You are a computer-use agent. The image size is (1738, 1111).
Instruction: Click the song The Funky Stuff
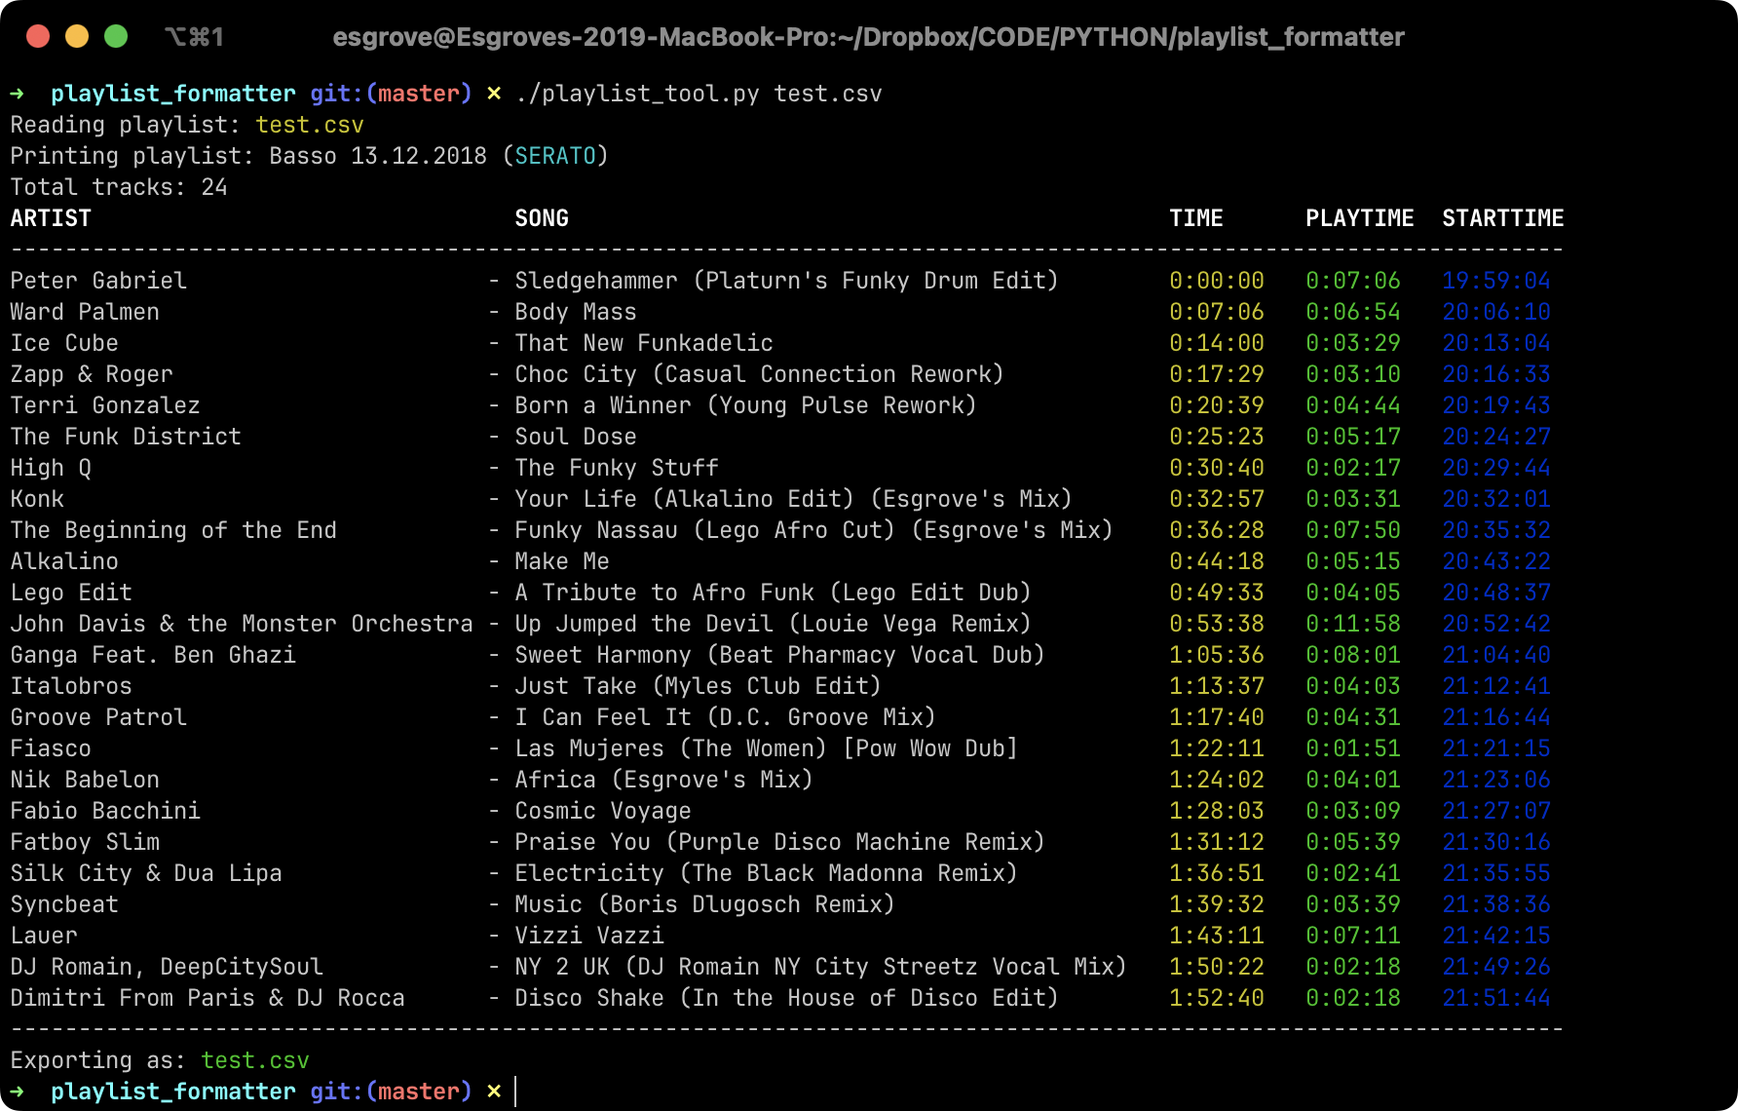[617, 468]
